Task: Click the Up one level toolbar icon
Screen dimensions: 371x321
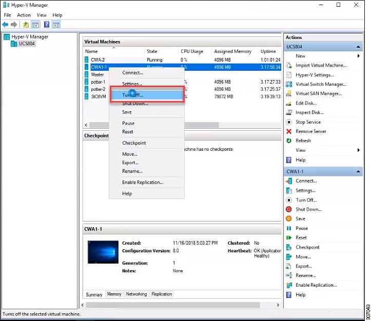Action: pos(26,24)
